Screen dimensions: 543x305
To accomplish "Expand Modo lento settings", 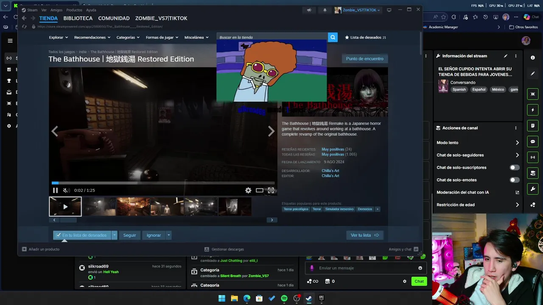I will click(x=478, y=143).
